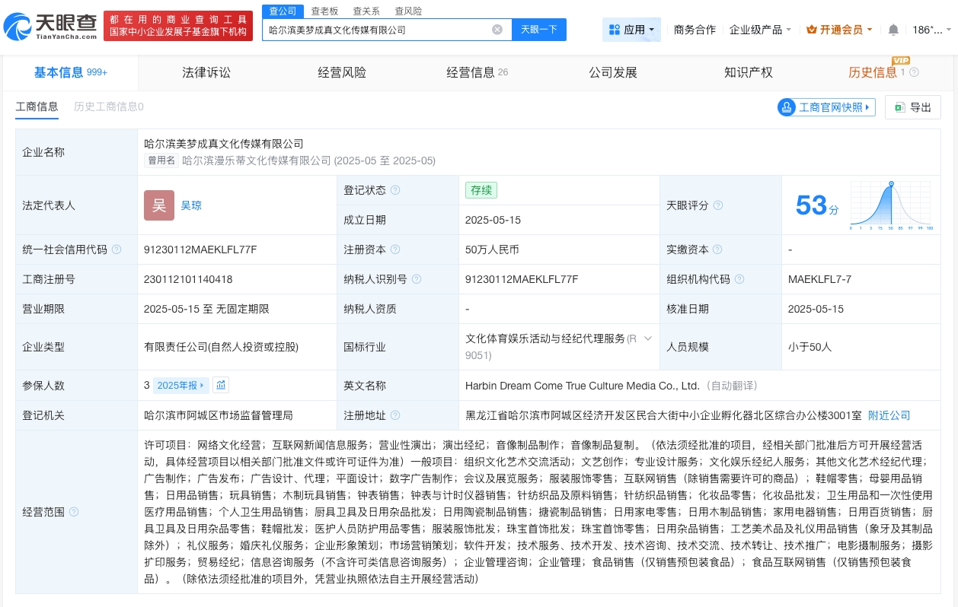Click help icon beside 天眼评分

click(718, 205)
